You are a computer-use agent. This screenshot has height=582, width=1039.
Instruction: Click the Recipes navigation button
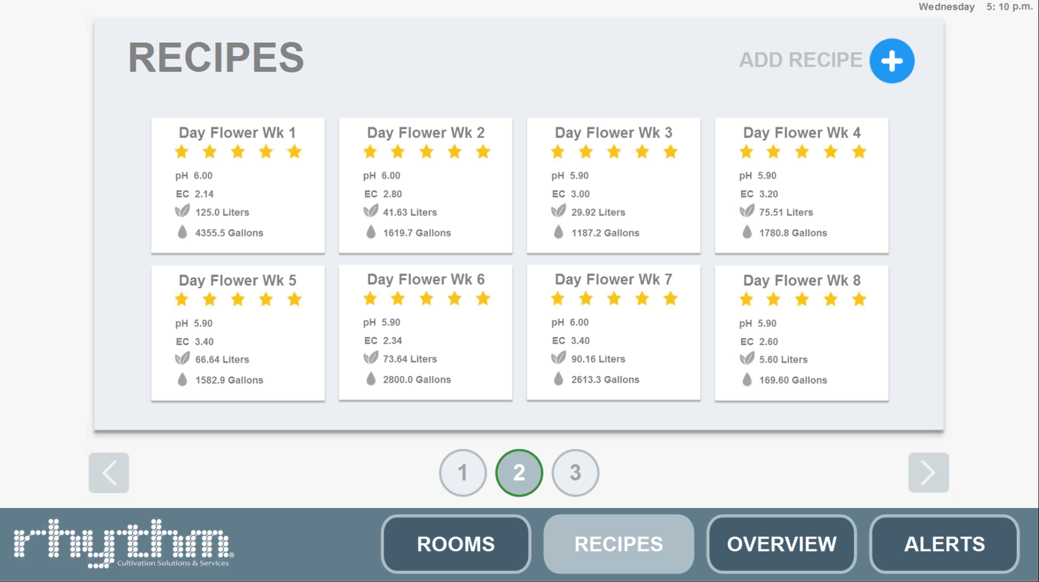click(618, 544)
